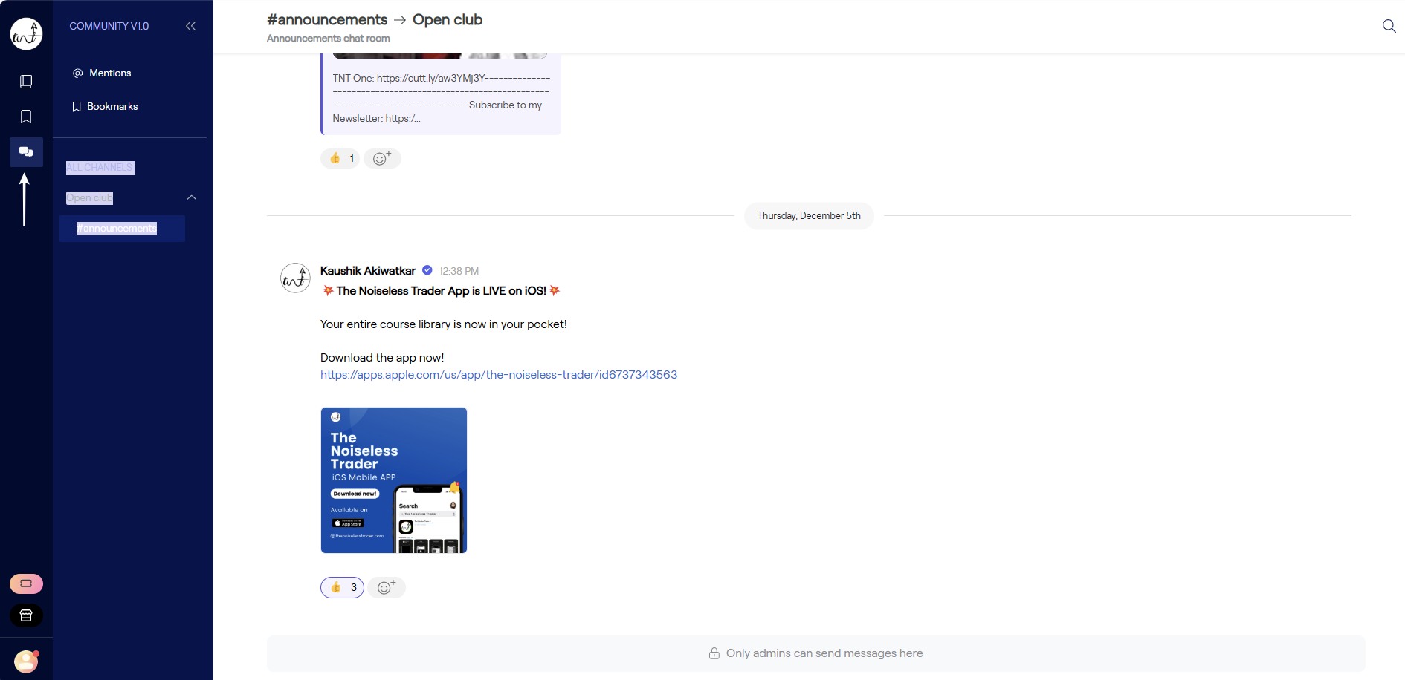Toggle thumbs up reaction with count 1
The width and height of the screenshot is (1405, 680).
pos(340,158)
